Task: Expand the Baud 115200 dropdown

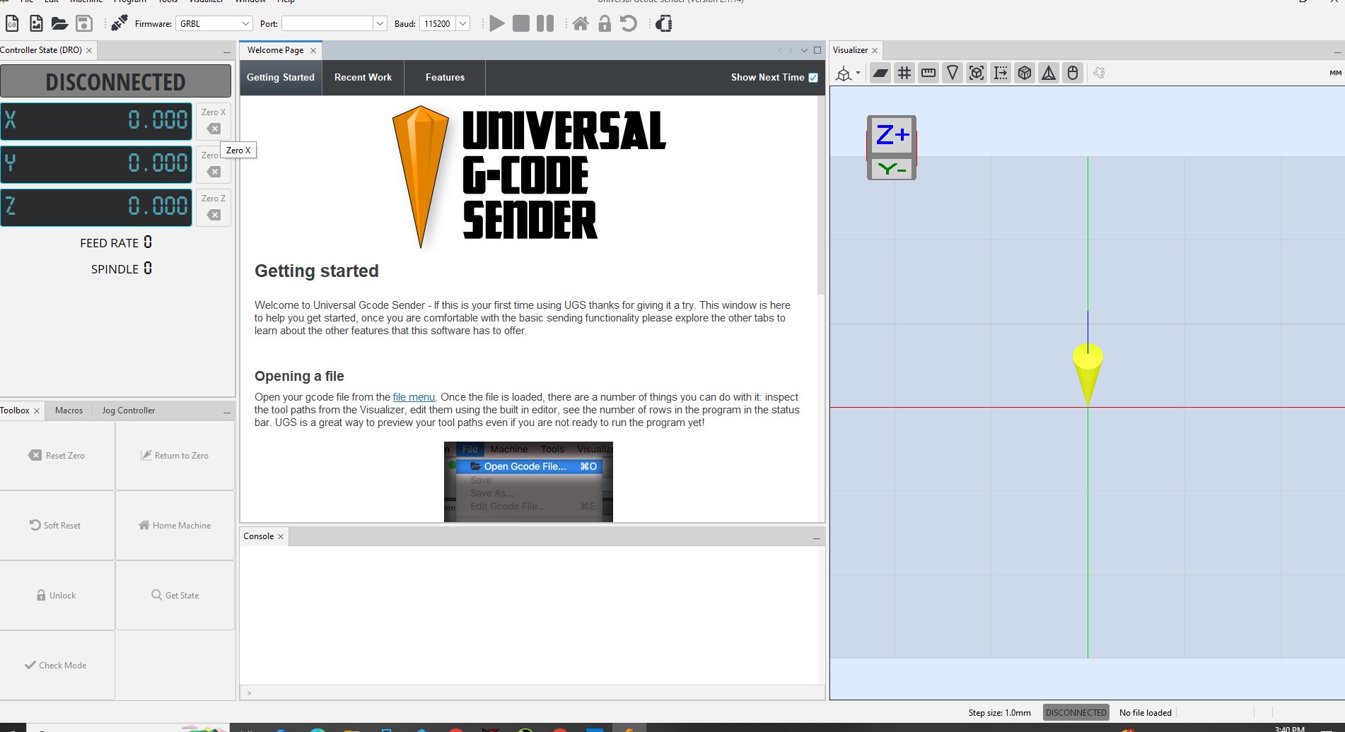Action: 462,23
